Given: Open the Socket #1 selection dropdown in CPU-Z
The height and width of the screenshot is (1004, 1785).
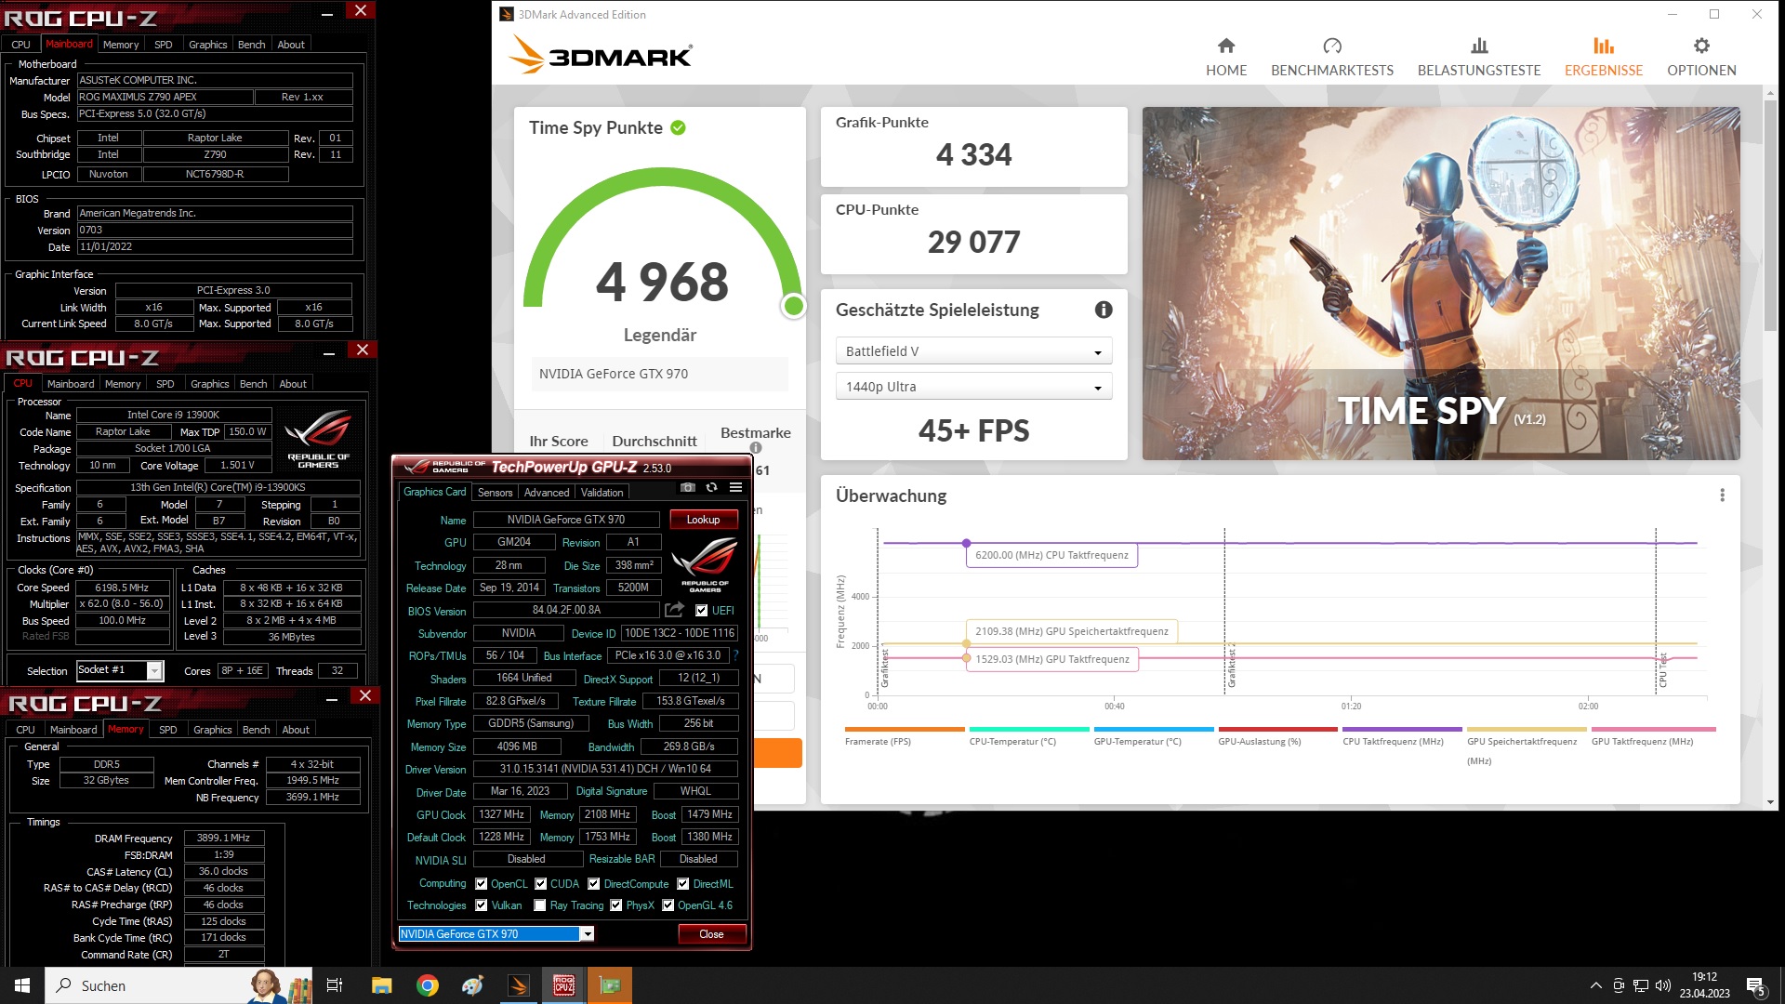Looking at the screenshot, I should click(155, 670).
